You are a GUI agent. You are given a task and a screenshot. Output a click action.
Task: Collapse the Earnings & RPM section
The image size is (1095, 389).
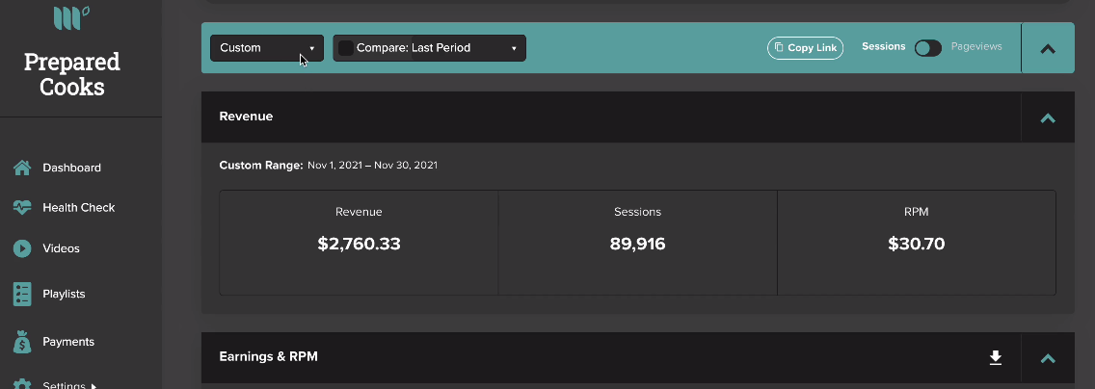click(x=1048, y=357)
